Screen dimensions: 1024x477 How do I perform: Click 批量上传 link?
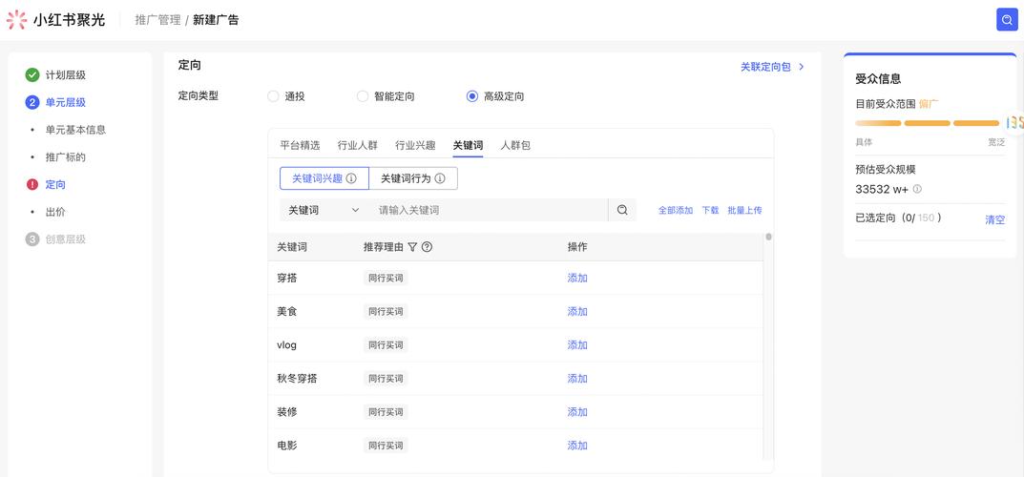(744, 210)
